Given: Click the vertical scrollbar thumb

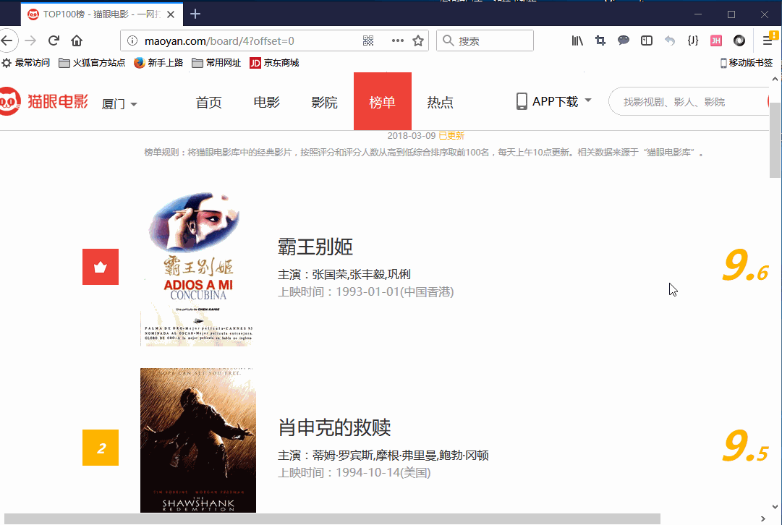Looking at the screenshot, I should pos(775,140).
